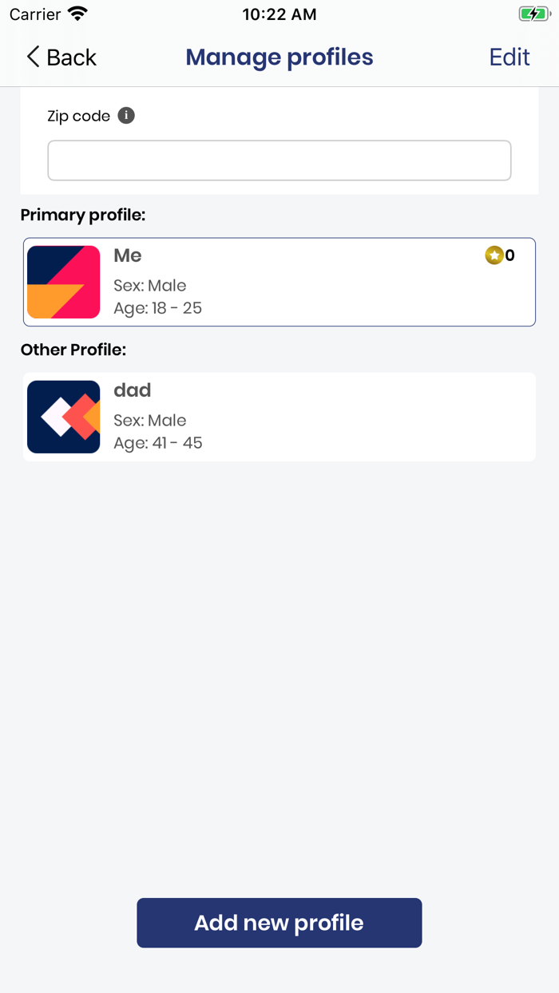Tap the dad profile avatar image

[64, 417]
